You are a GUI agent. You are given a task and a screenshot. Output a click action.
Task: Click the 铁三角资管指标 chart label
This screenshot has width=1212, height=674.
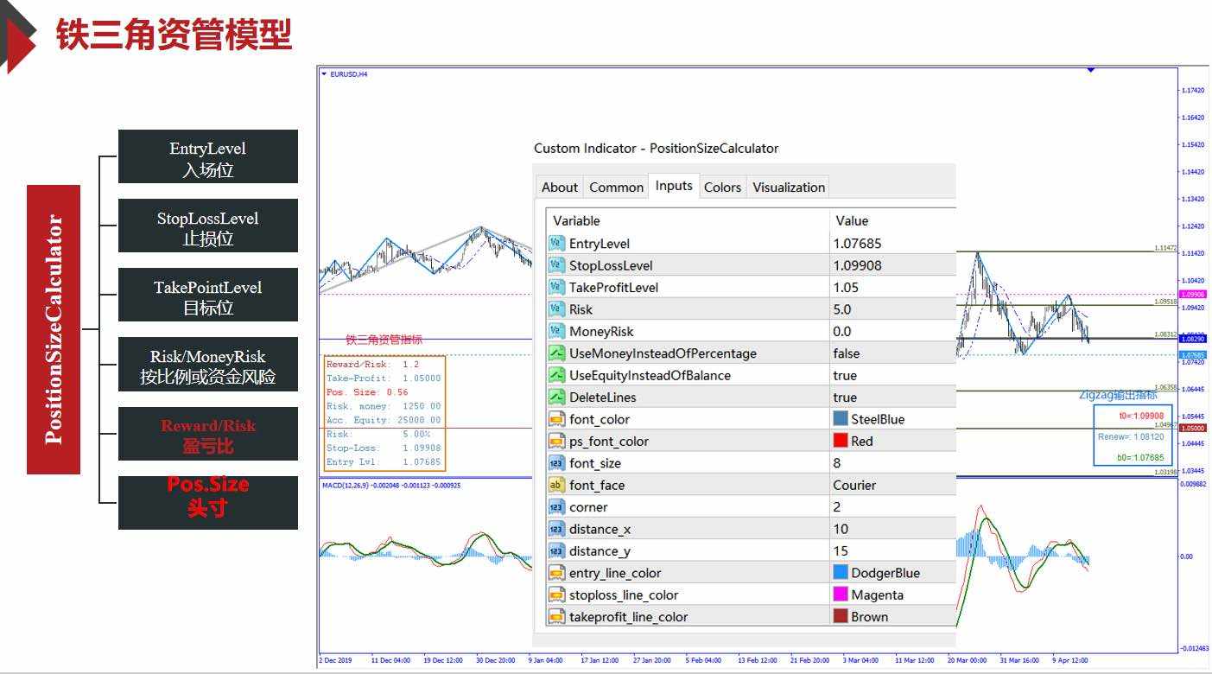coord(384,340)
